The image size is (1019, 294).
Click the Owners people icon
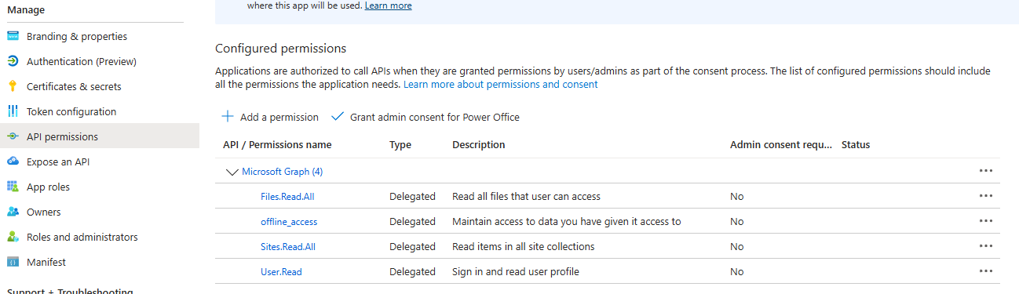tap(13, 212)
